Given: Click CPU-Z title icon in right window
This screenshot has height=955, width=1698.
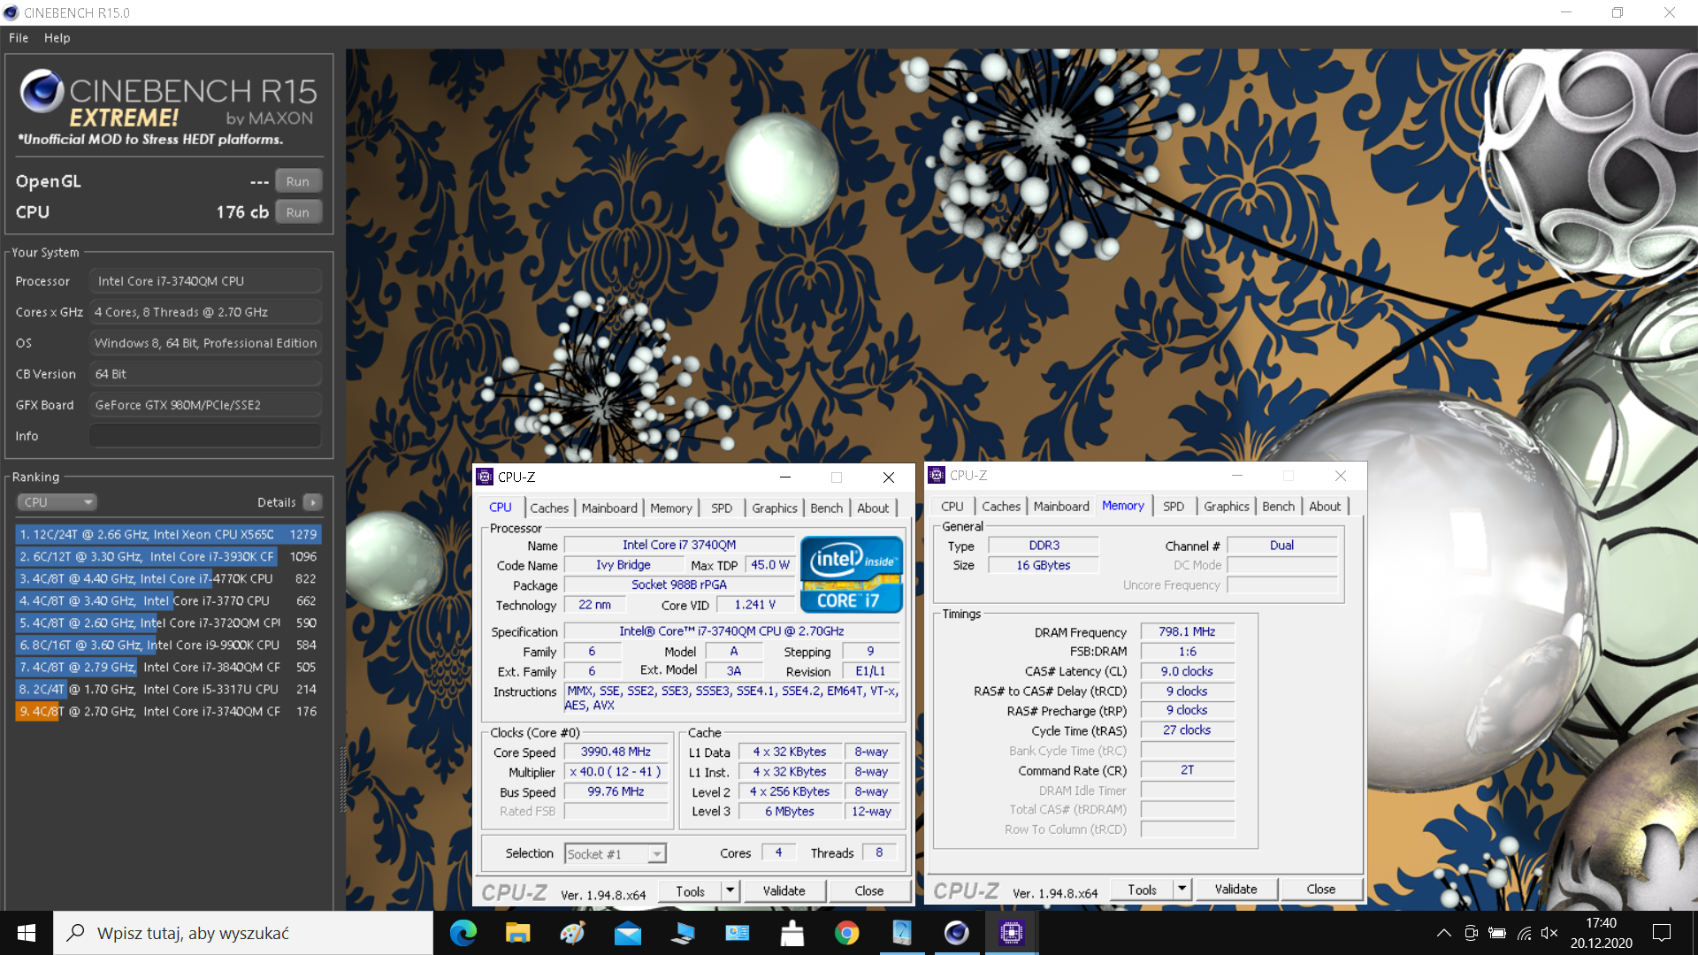Looking at the screenshot, I should click(937, 476).
